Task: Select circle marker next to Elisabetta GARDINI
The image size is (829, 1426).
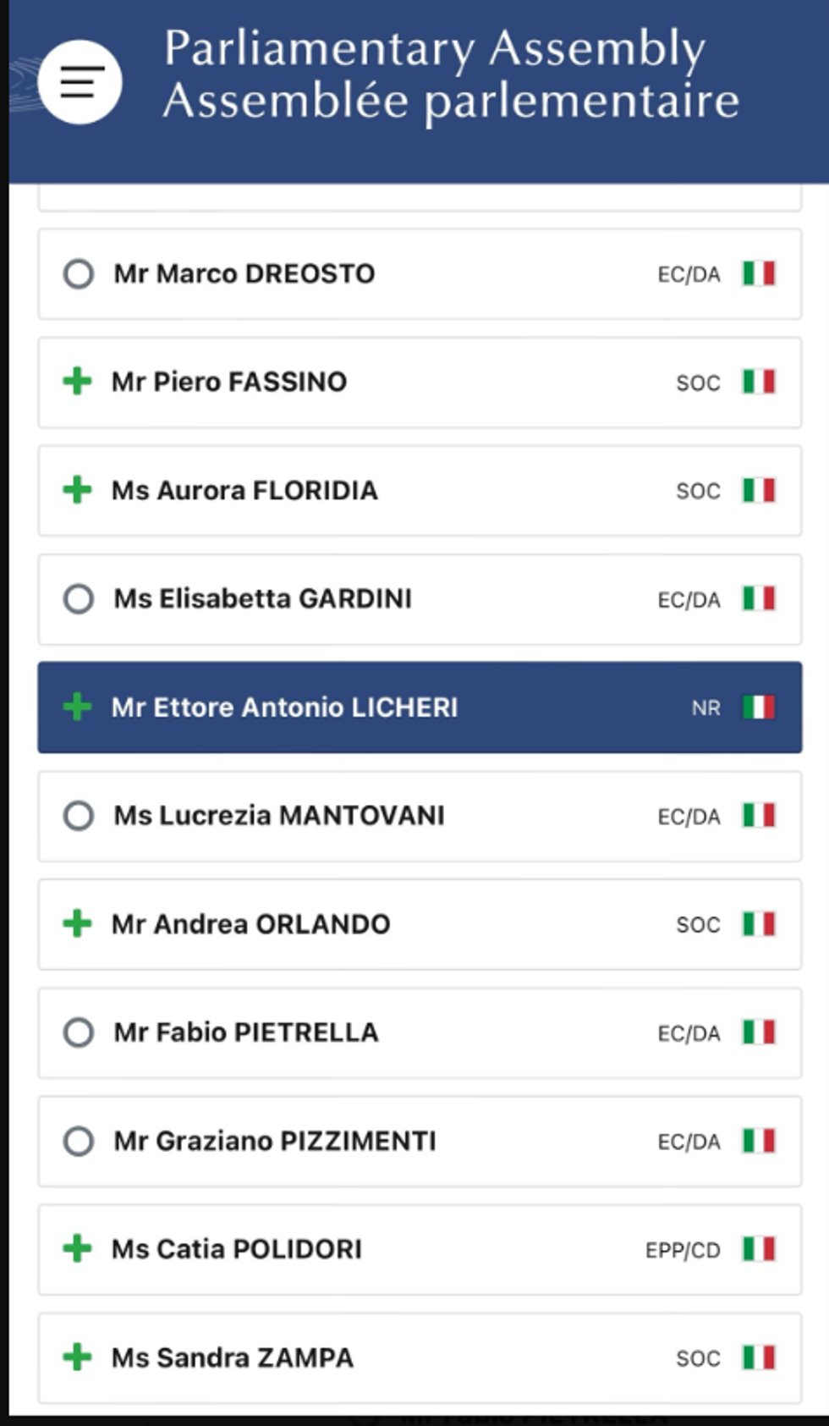Action: coord(79,598)
